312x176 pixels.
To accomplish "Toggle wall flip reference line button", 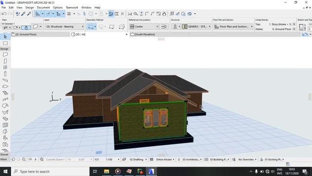I will (164, 26).
